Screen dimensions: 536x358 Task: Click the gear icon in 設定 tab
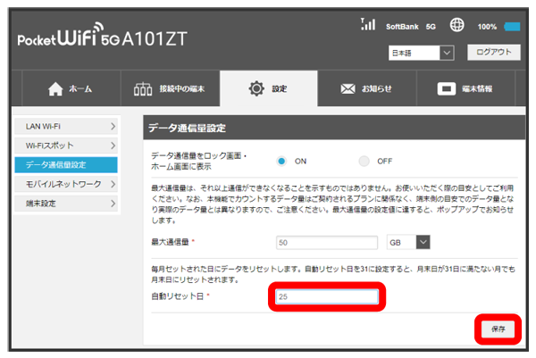[x=256, y=89]
